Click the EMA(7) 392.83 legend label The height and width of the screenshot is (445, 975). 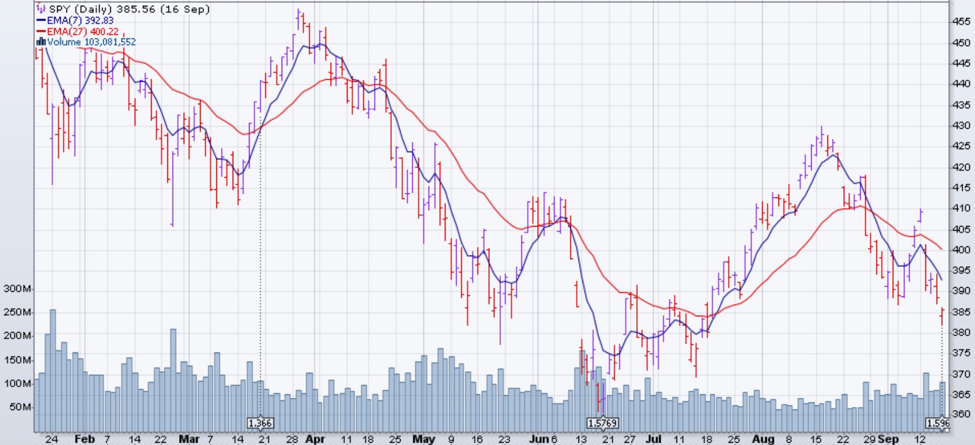80,20
